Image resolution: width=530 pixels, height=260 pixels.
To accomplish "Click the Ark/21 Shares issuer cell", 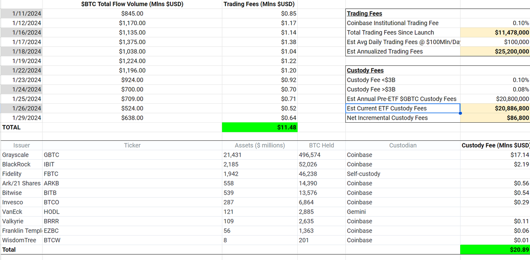I will click(x=21, y=183).
